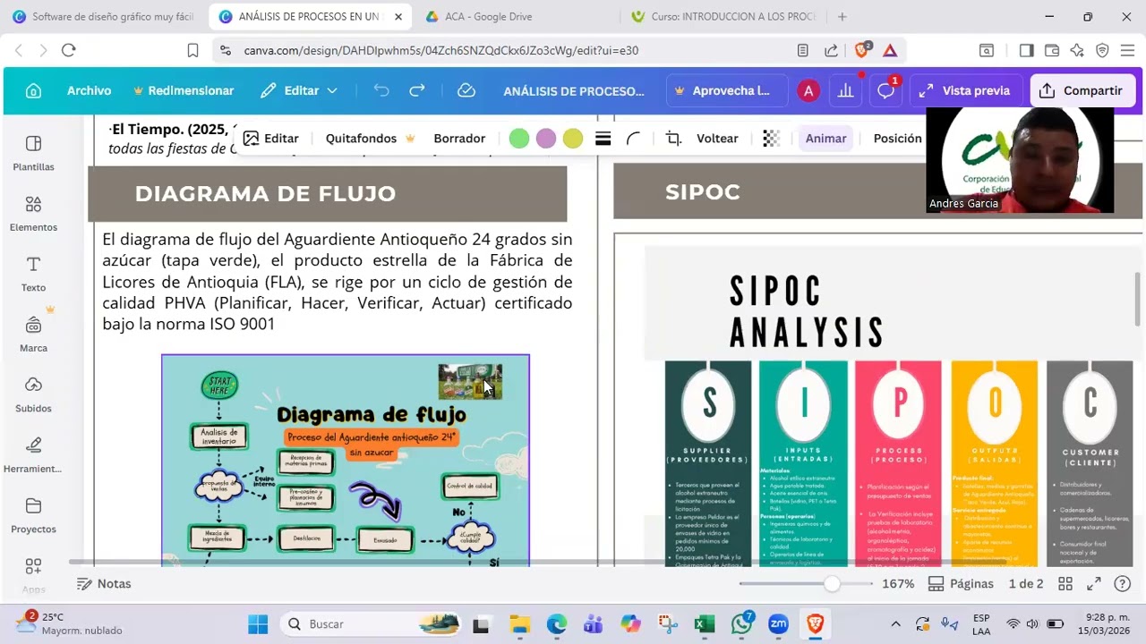Click the 167% zoom value

(898, 584)
